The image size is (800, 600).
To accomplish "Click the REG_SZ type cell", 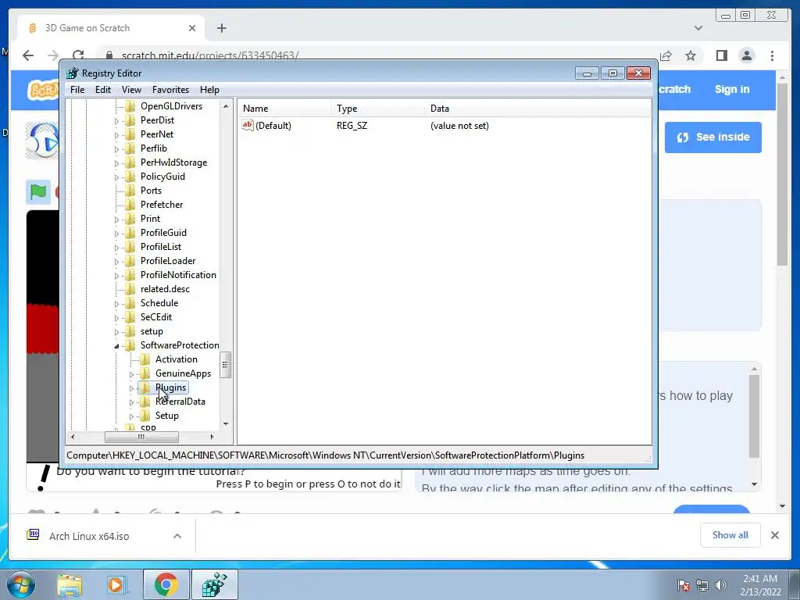I will tap(352, 126).
